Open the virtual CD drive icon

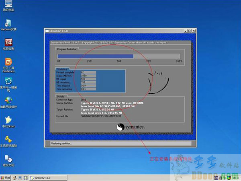click(8, 160)
